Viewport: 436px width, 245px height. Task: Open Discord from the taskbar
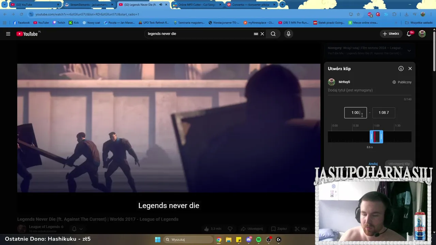[249, 240]
